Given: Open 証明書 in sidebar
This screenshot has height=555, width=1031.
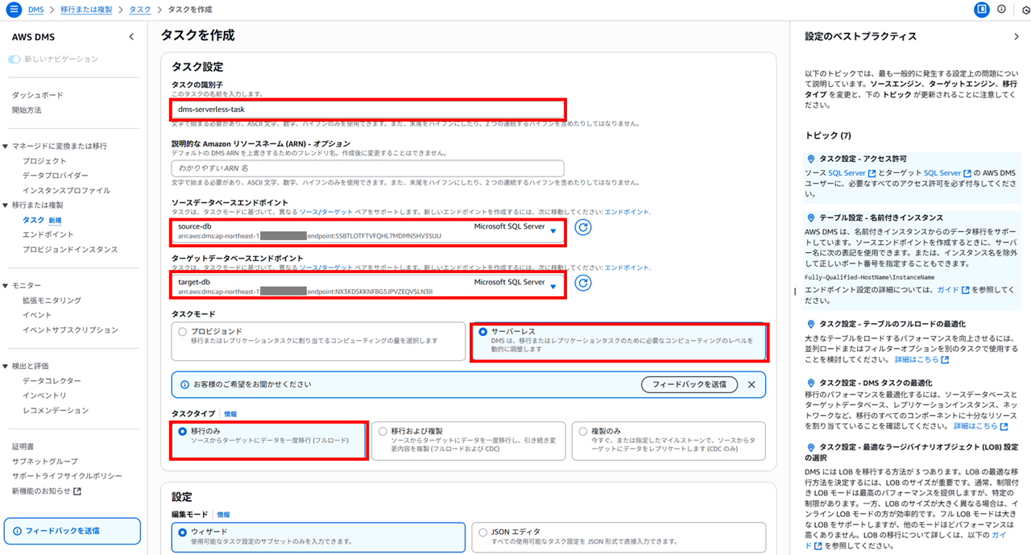Looking at the screenshot, I should (23, 446).
